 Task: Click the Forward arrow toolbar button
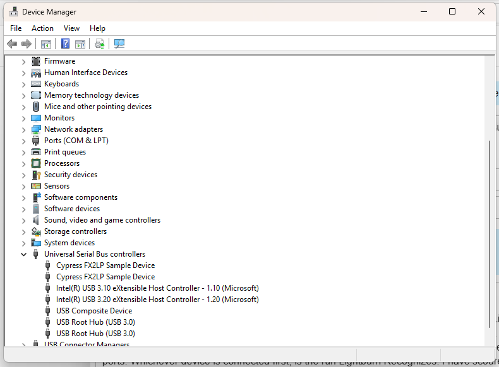coord(27,44)
